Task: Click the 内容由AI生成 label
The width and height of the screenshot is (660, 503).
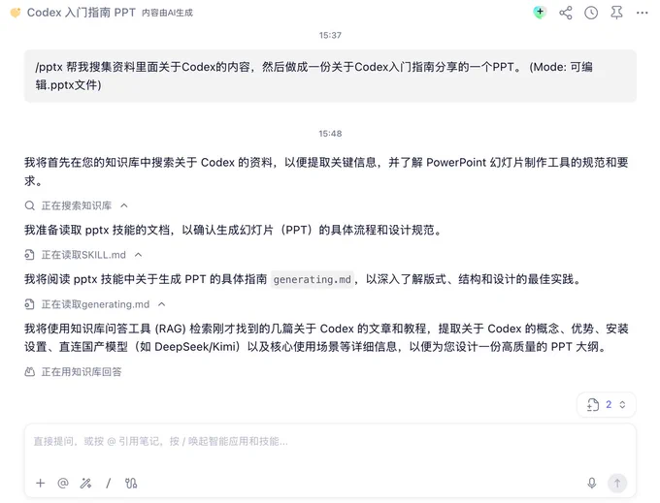Action: pos(167,13)
